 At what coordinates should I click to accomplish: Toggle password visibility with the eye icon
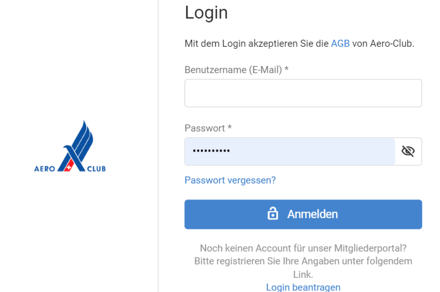(408, 151)
